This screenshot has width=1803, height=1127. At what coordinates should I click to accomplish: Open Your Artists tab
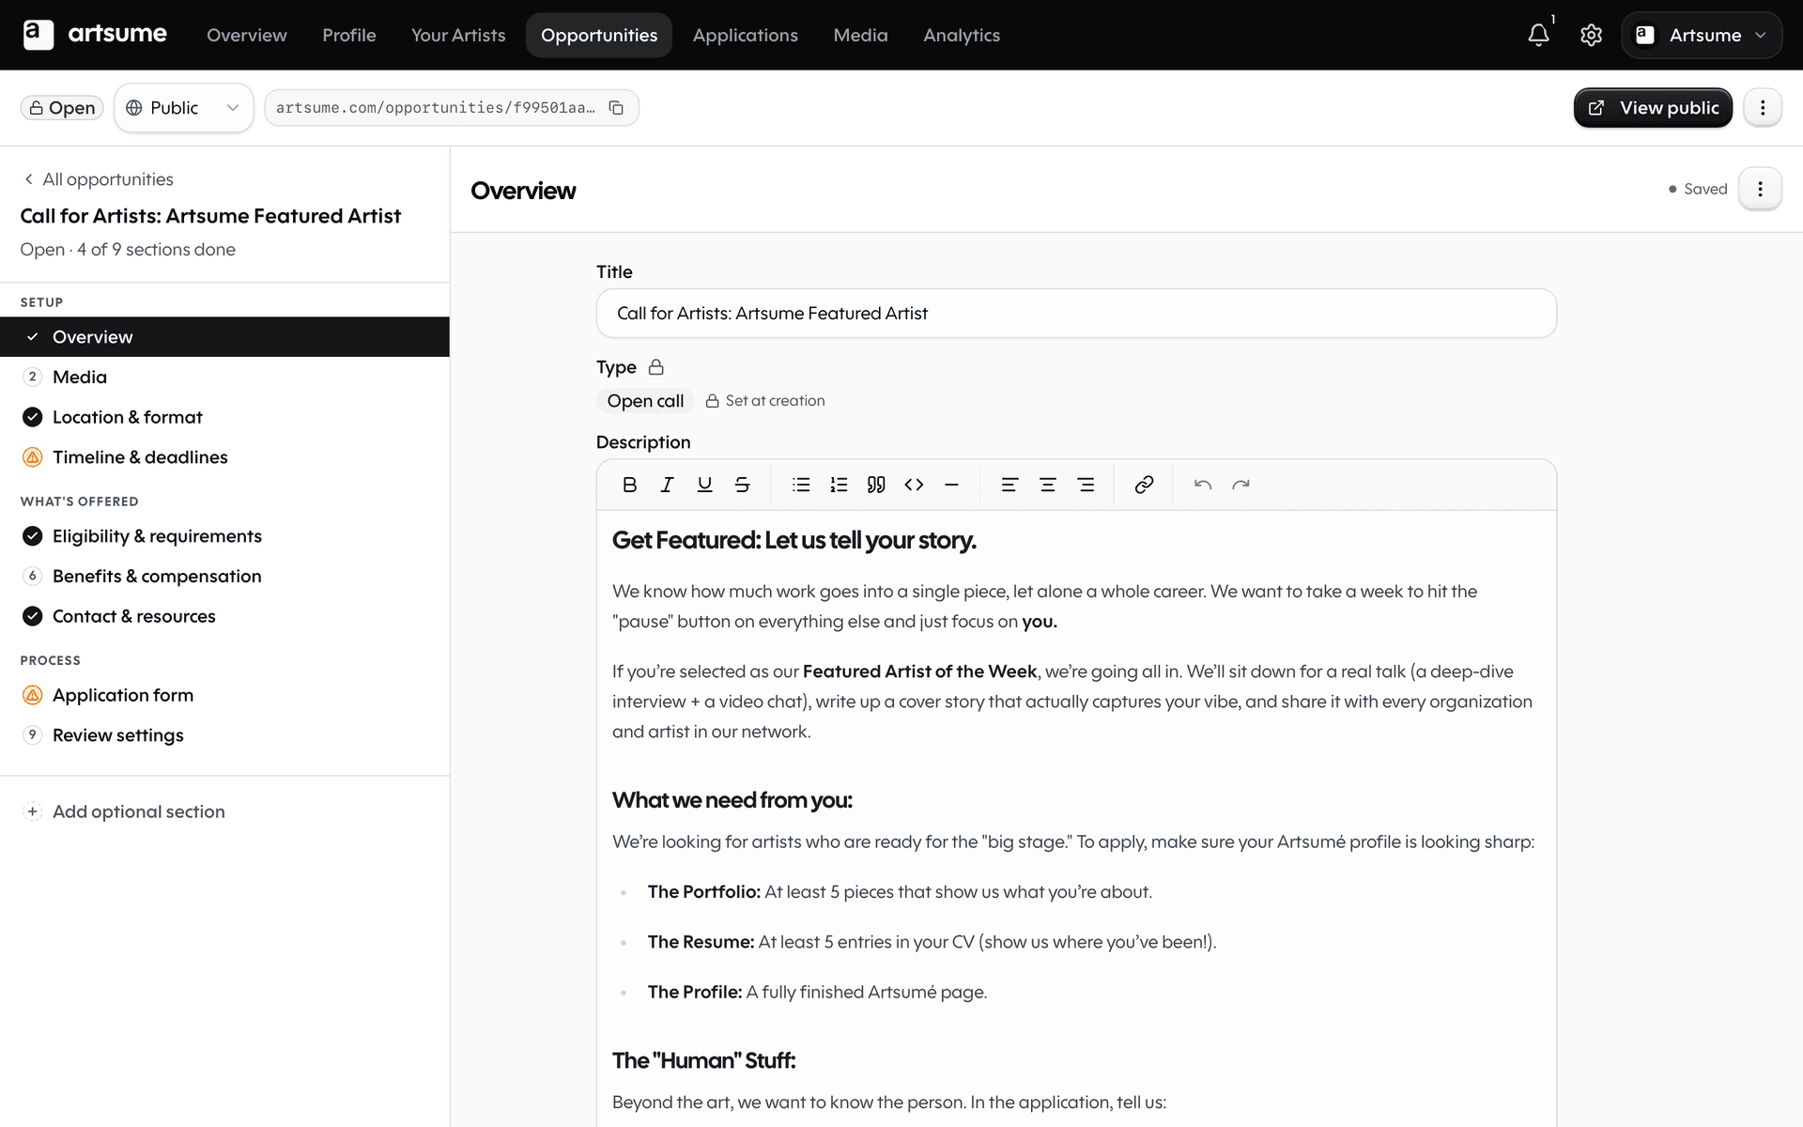458,35
